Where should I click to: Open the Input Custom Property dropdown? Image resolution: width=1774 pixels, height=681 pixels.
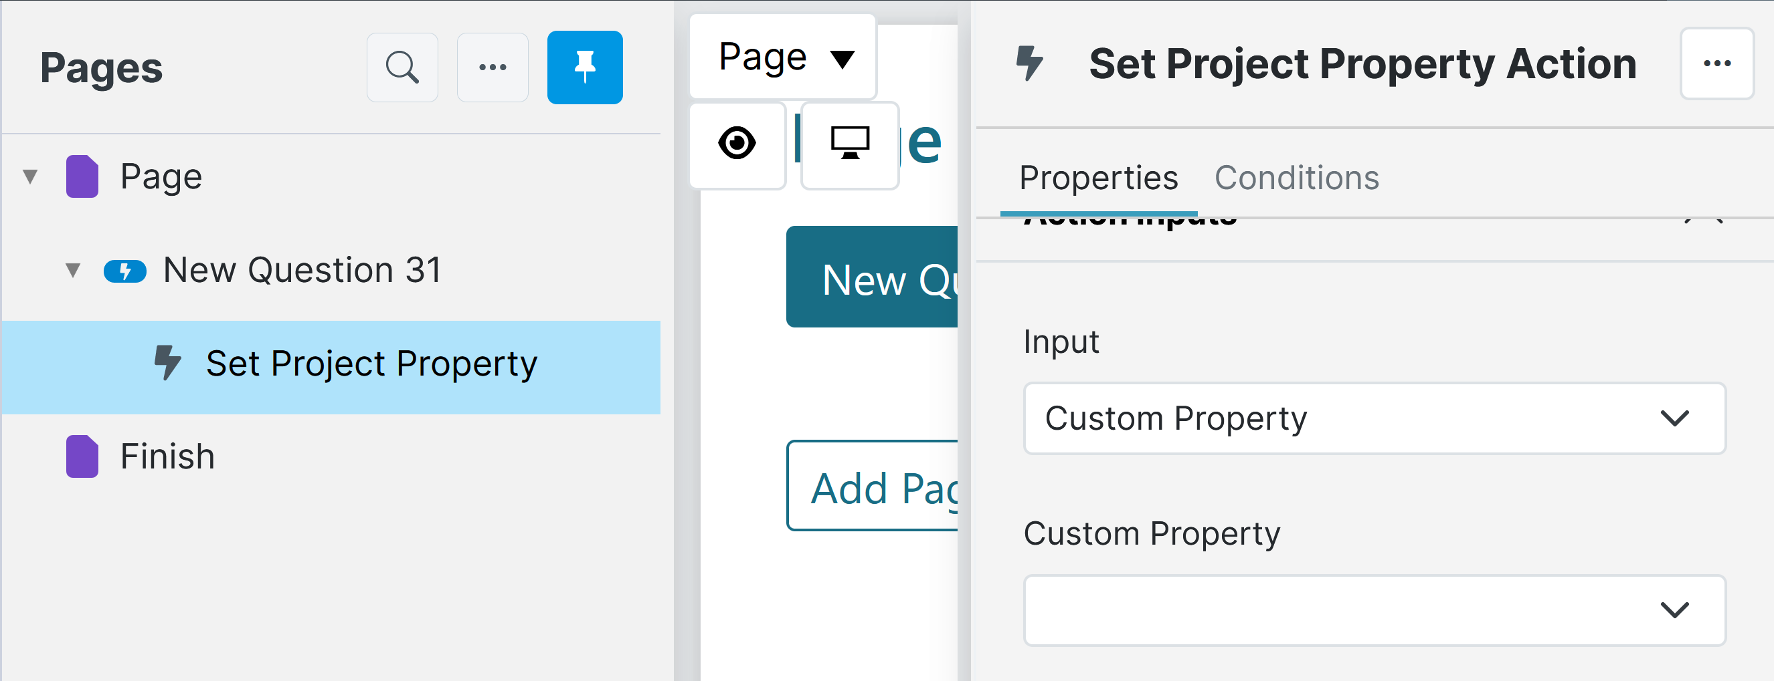(x=1374, y=418)
